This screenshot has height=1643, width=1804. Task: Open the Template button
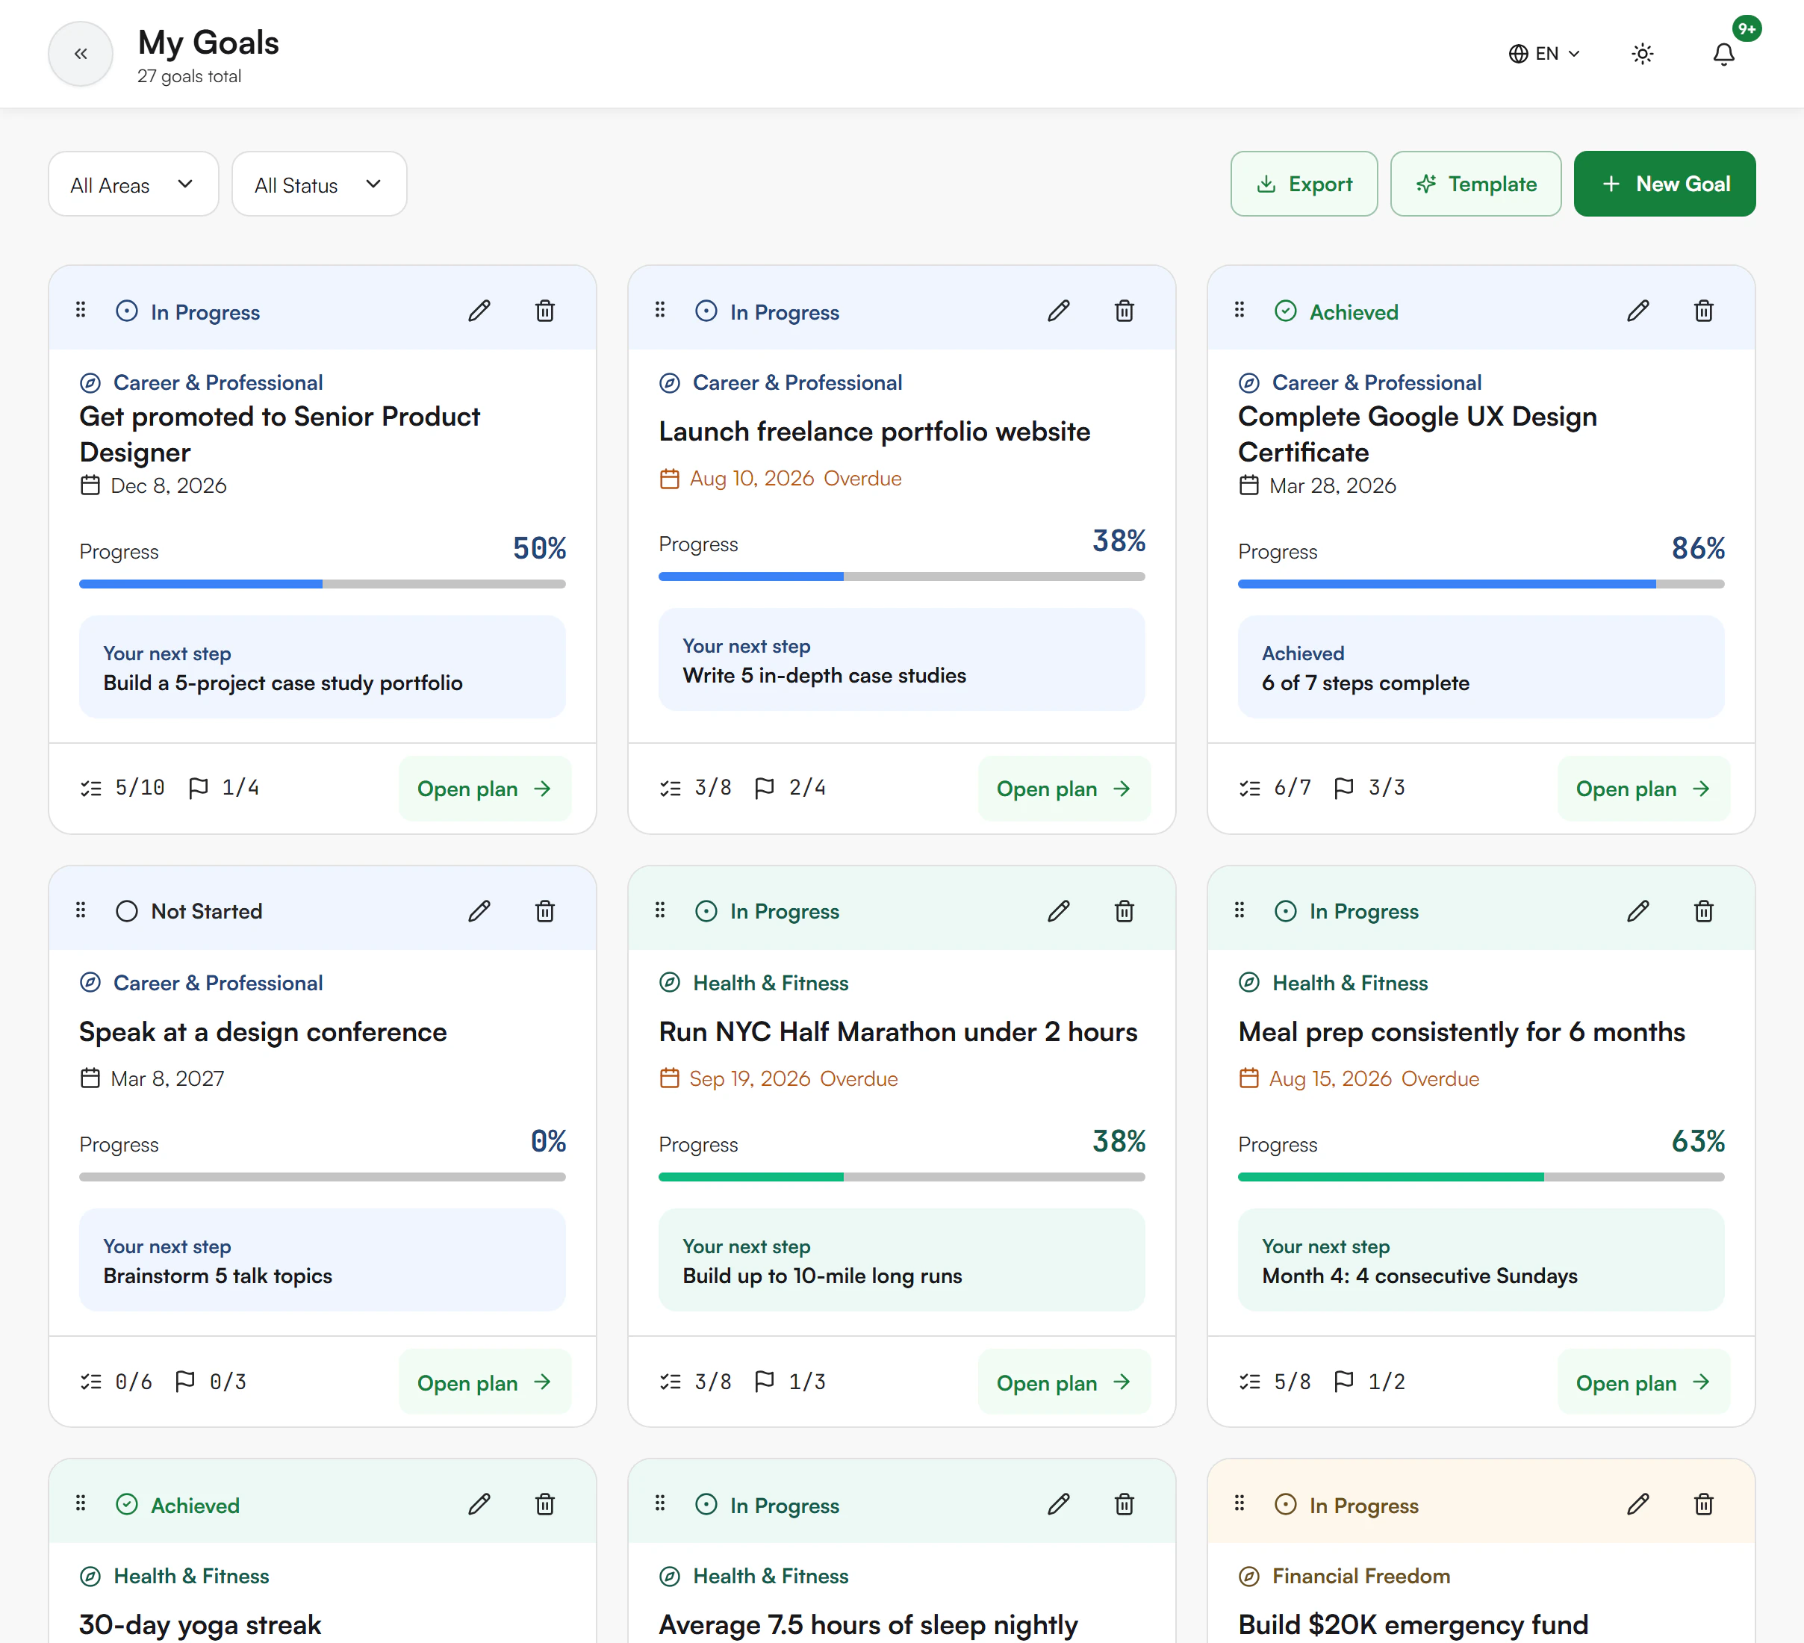click(x=1475, y=184)
